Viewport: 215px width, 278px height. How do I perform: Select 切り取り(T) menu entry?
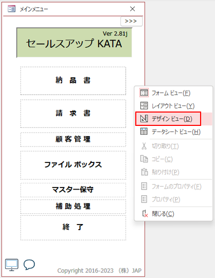(173, 146)
